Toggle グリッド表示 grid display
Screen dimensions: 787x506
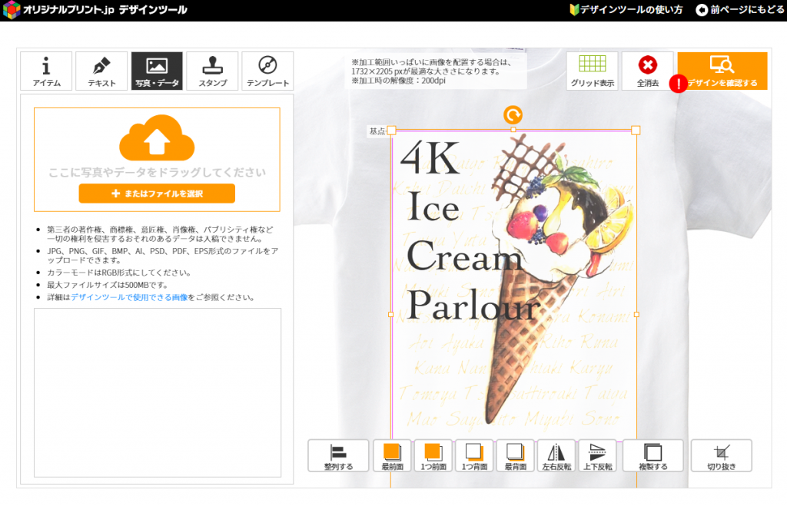[593, 71]
